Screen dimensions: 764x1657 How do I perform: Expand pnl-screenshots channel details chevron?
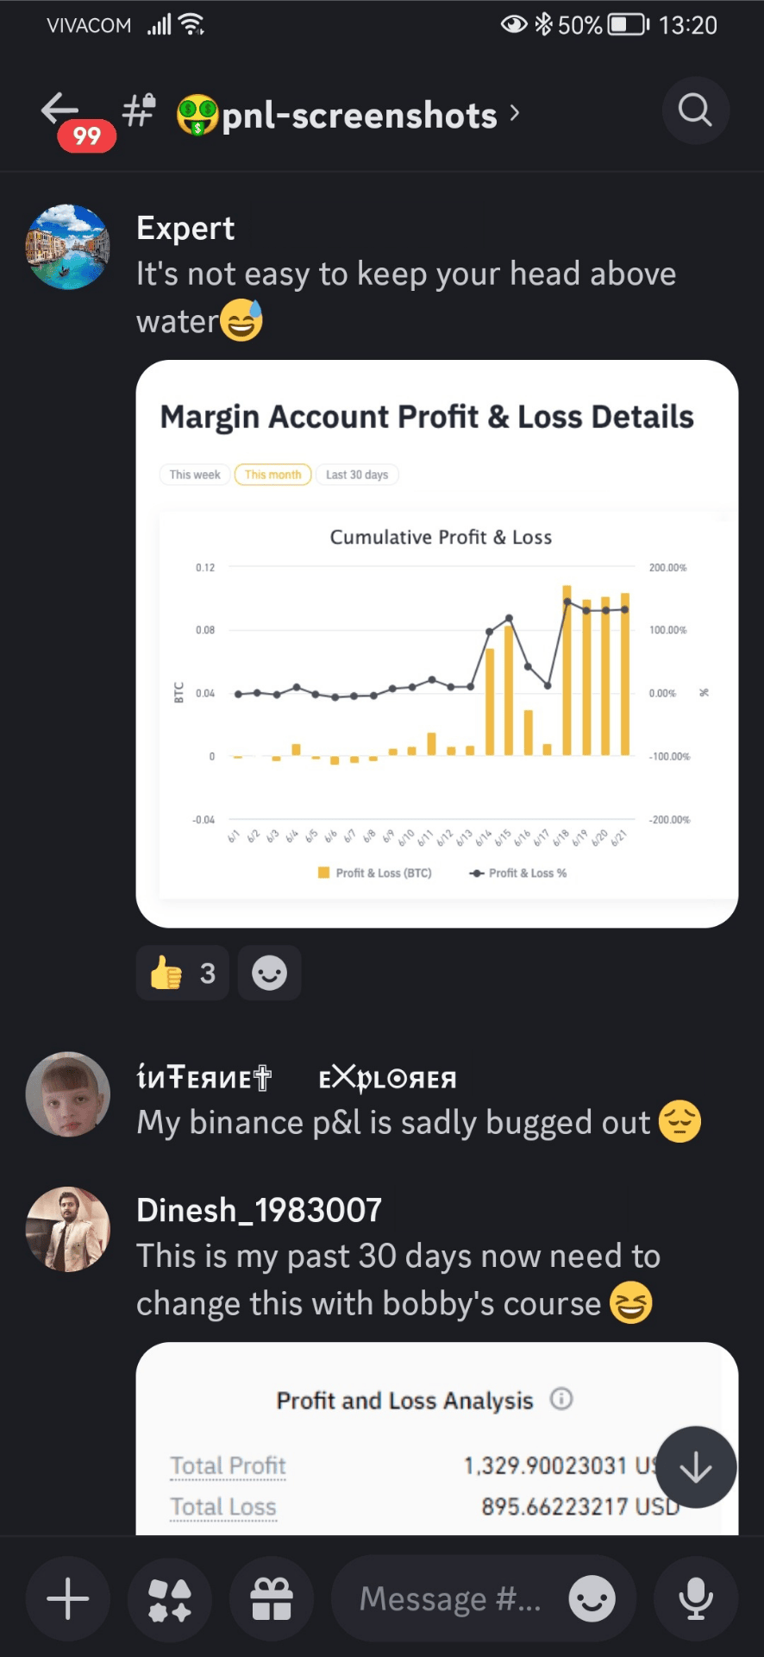[515, 113]
